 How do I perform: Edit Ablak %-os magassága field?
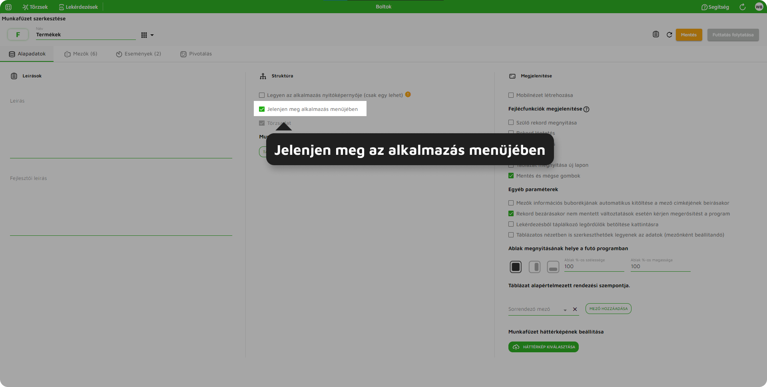click(x=660, y=267)
